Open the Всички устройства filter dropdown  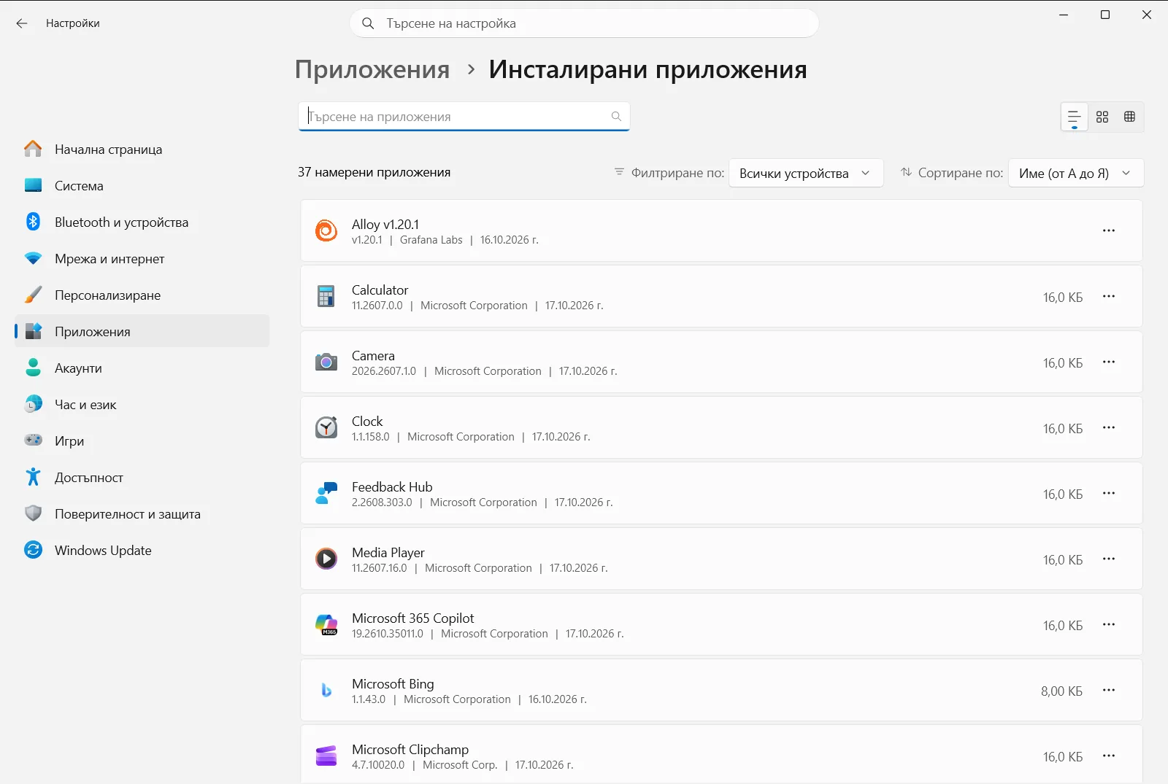pyautogui.click(x=806, y=173)
